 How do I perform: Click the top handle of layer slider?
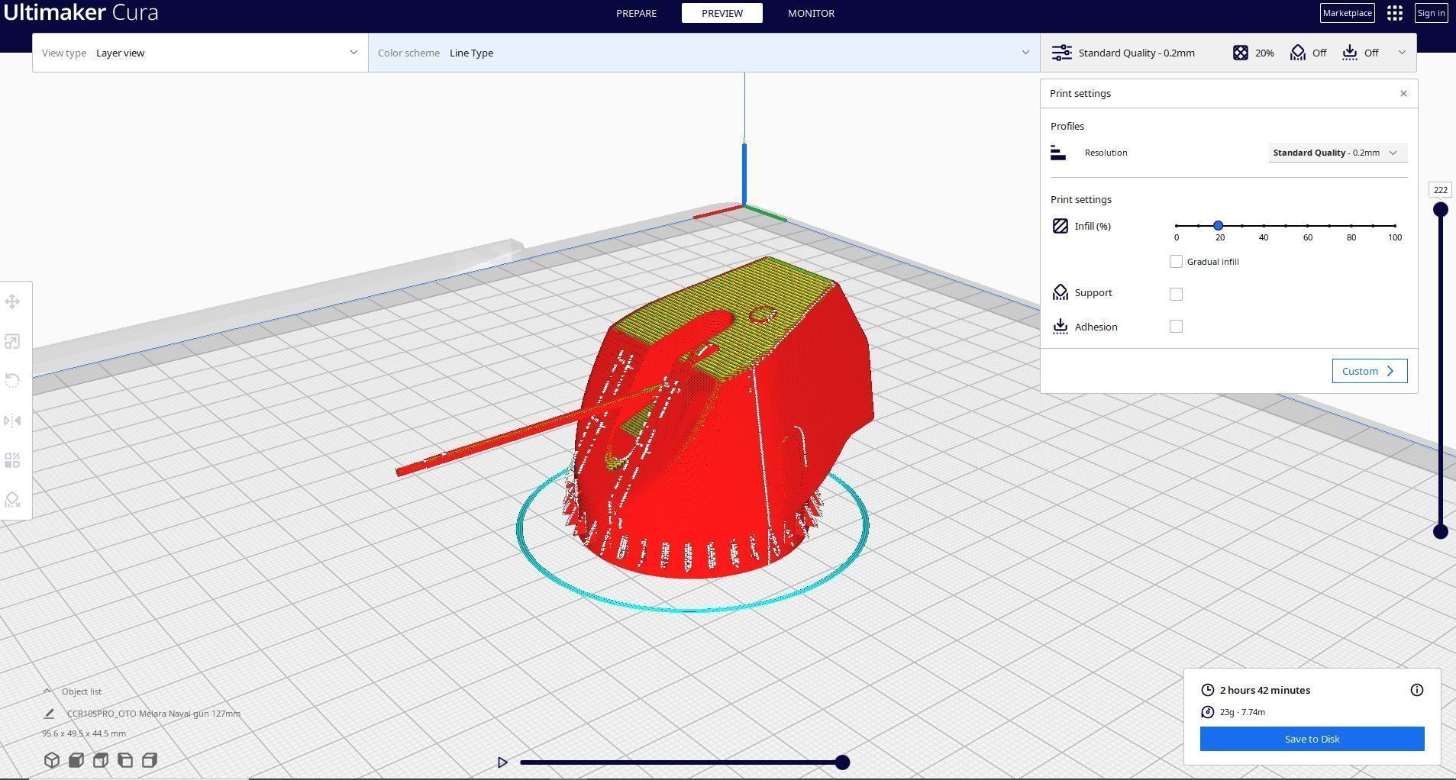(x=1441, y=210)
